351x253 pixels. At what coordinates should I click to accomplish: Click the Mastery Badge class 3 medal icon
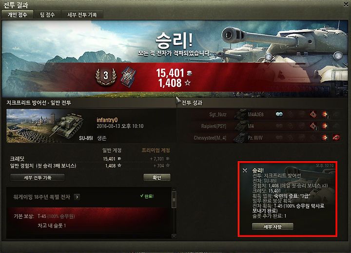pos(106,76)
